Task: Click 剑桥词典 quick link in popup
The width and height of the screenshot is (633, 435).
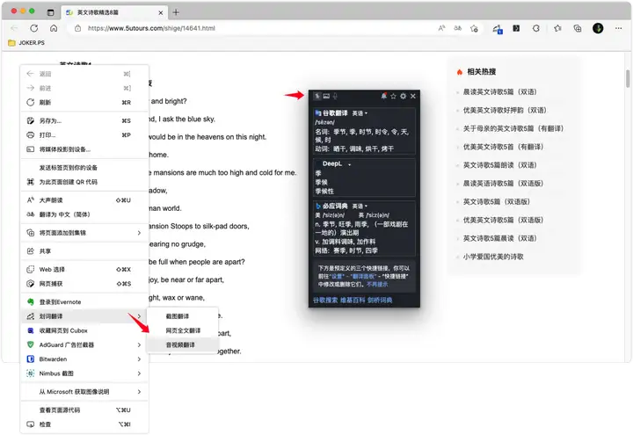Action: (380, 301)
